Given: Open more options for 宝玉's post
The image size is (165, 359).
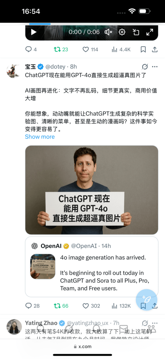Looking at the screenshot, I should [x=155, y=67].
